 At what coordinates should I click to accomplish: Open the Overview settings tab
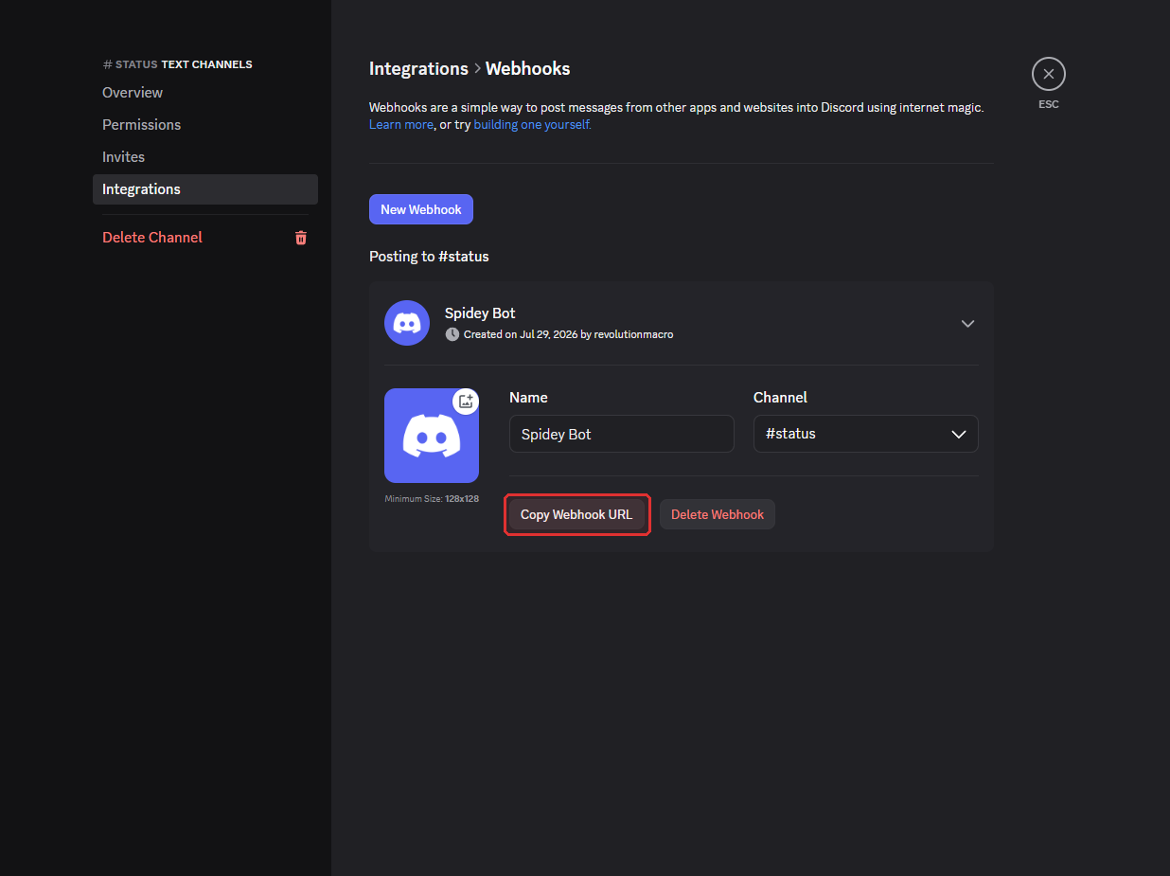205,93
